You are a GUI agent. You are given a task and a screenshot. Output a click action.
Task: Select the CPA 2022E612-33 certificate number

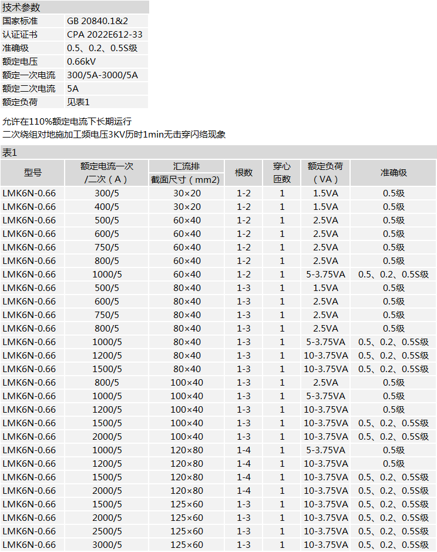(105, 35)
